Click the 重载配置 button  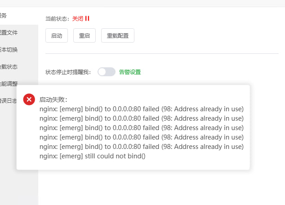(118, 35)
